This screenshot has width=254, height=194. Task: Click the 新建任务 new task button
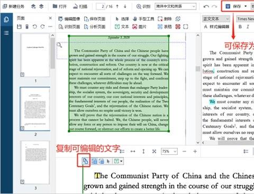(x=13, y=6)
